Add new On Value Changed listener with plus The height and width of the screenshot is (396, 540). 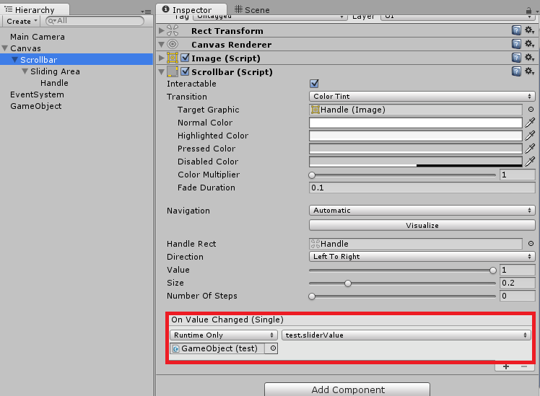point(506,366)
